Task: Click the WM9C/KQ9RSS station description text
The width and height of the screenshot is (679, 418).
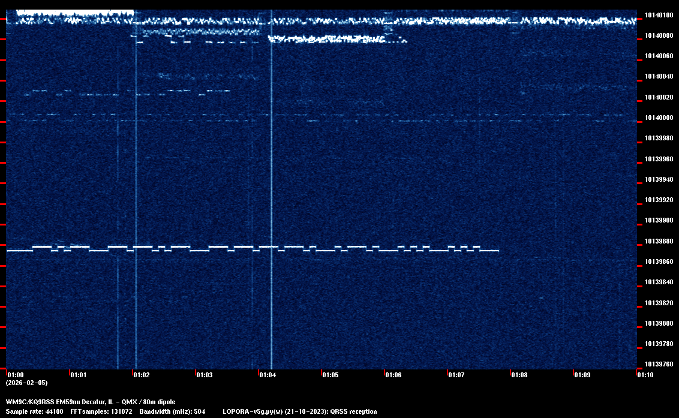Action: point(91,401)
